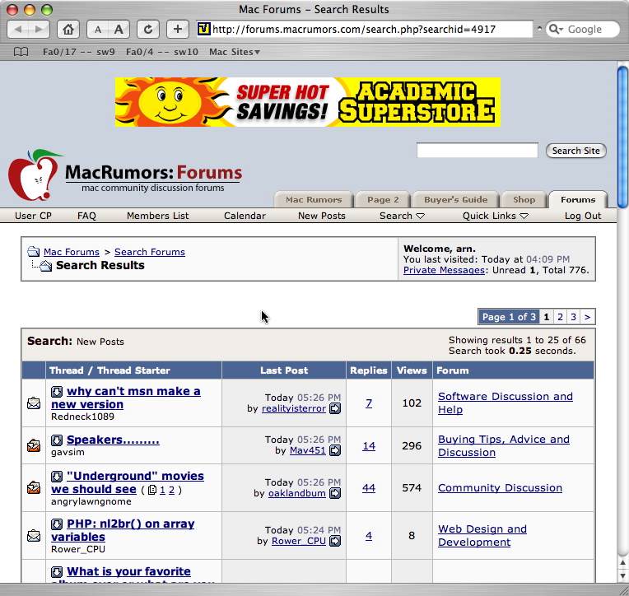Go forward using the browser forward arrow
The image size is (629, 596).
click(39, 30)
